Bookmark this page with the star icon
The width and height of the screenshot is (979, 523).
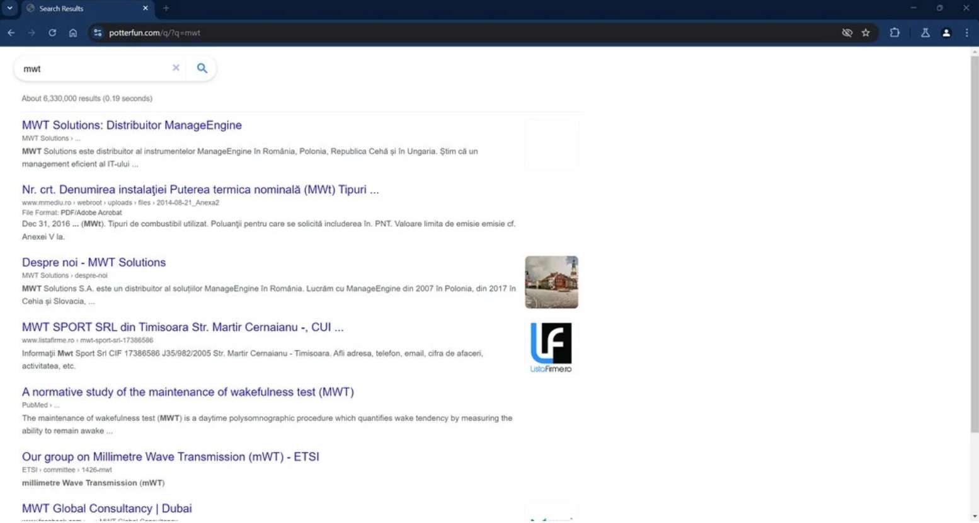click(x=866, y=33)
